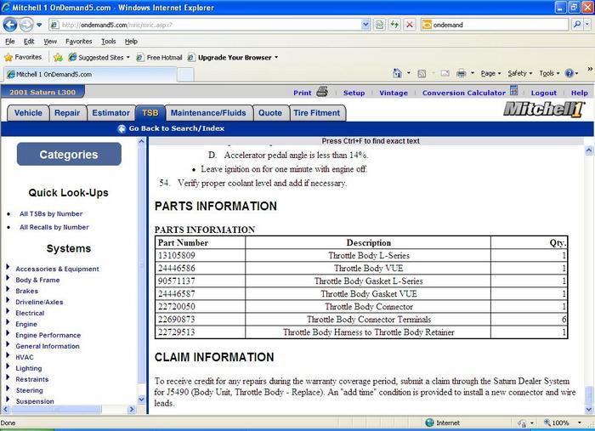Click in the browser address bar
Image resolution: width=595 pixels, height=431 pixels.
[212, 25]
